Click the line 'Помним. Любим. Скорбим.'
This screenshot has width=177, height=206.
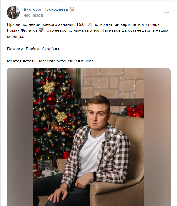pos(34,49)
